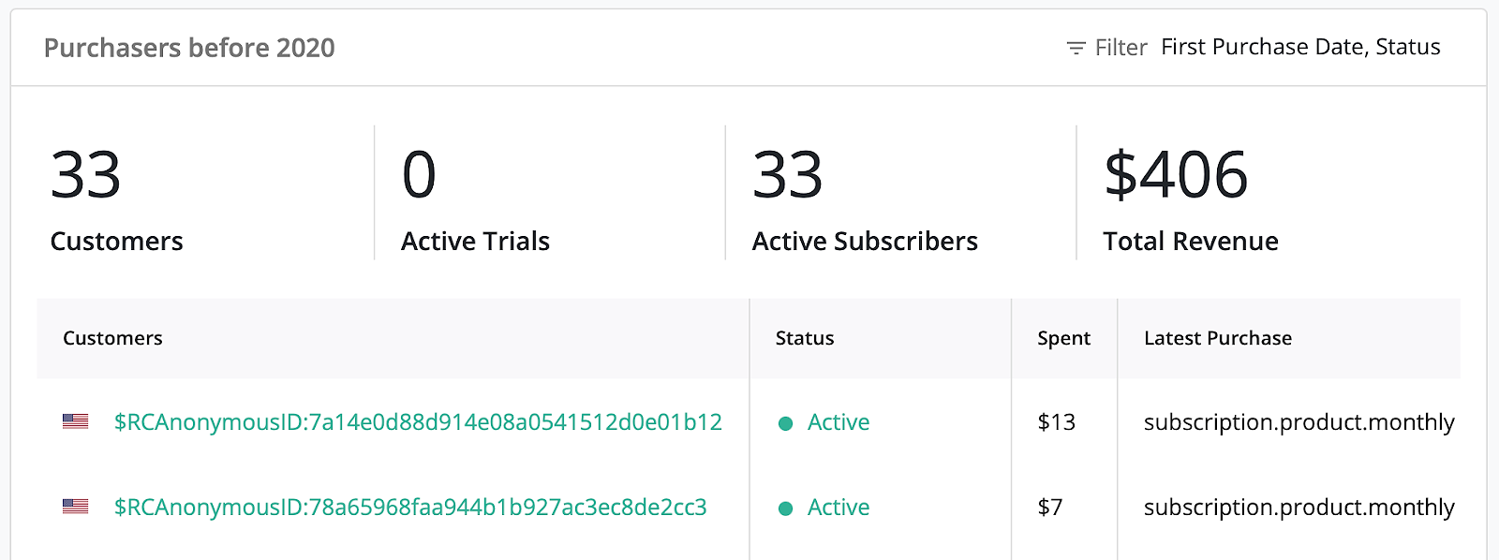Open the Filter control
This screenshot has height=560, width=1499.
[x=1107, y=48]
